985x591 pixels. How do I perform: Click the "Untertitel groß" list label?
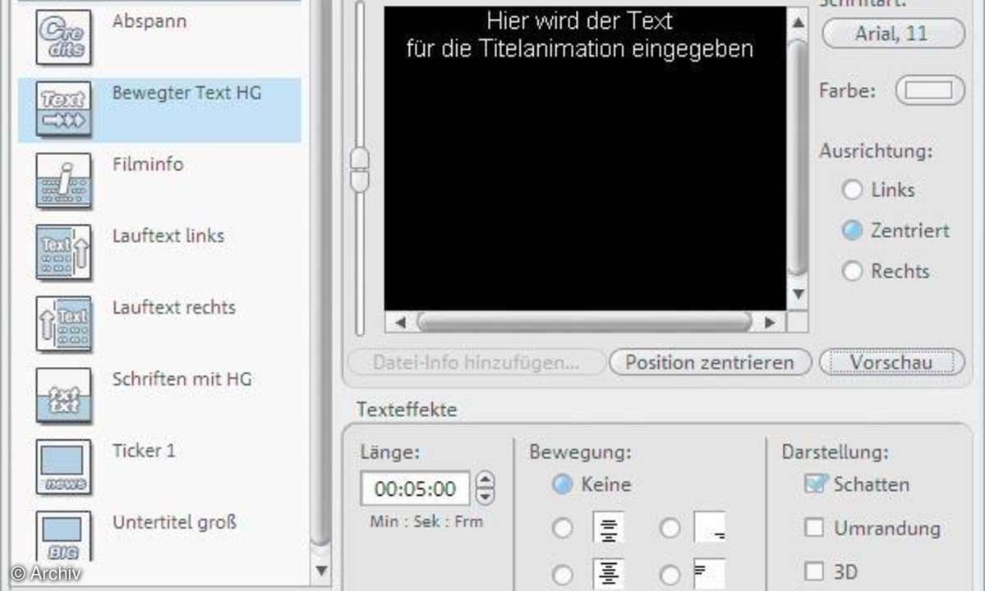click(x=175, y=521)
